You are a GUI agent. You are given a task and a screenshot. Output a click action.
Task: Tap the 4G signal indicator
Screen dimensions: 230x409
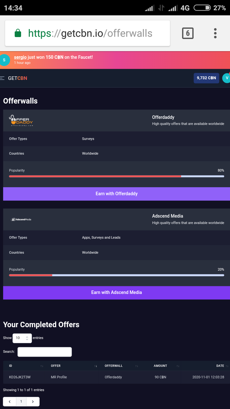point(185,8)
